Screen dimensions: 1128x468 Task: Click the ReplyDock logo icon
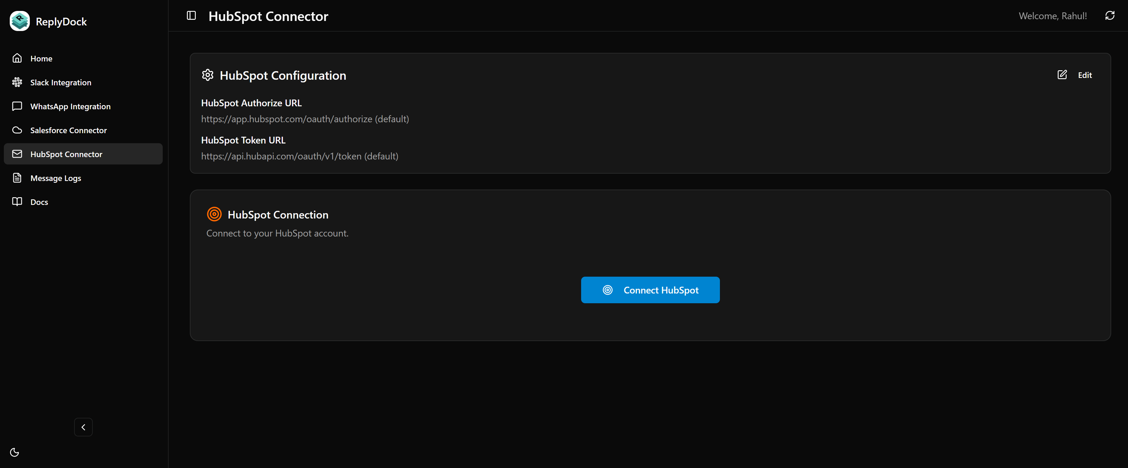tap(20, 21)
